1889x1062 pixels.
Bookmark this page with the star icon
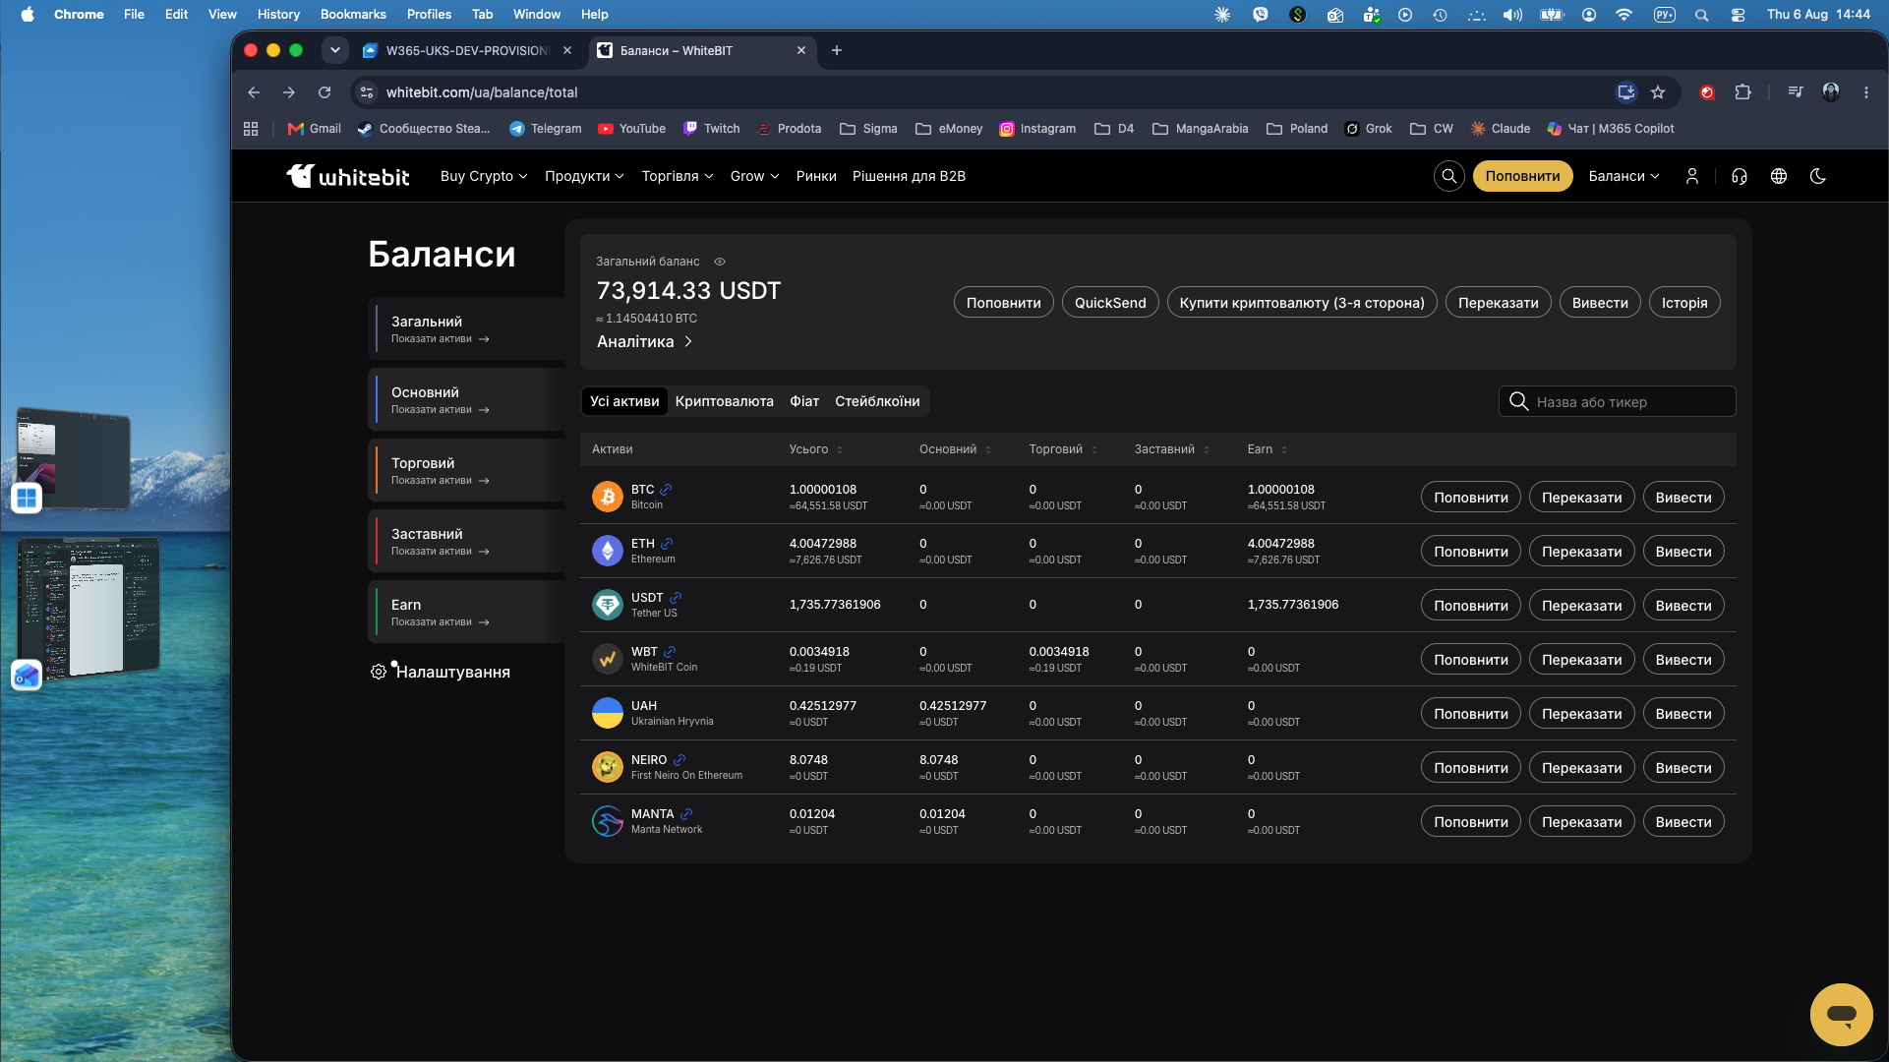[1658, 92]
